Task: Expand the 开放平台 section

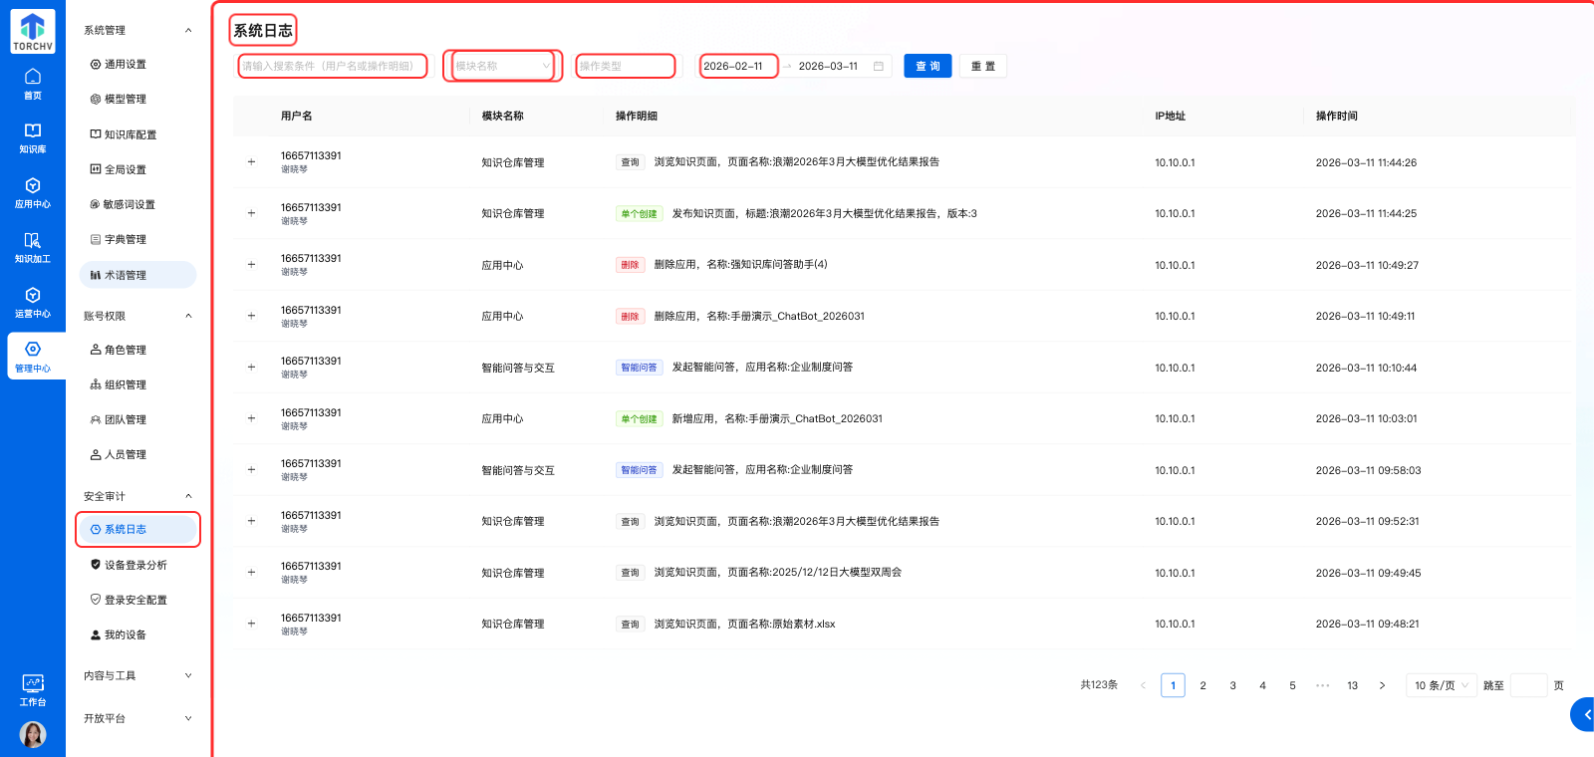Action: point(188,718)
